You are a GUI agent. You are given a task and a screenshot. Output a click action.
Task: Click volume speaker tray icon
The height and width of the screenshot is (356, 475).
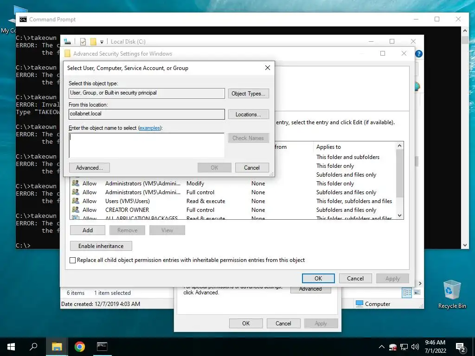pyautogui.click(x=415, y=347)
